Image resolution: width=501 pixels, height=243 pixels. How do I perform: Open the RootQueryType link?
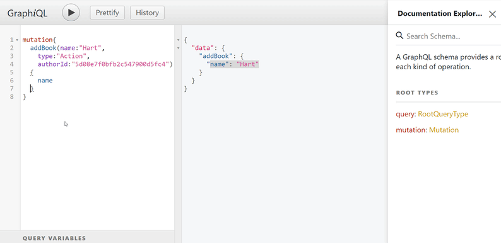click(x=443, y=114)
